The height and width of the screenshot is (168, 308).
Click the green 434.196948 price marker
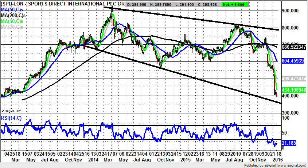point(293,89)
